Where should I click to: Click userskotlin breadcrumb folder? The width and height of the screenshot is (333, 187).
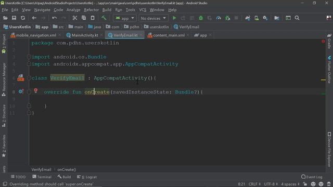[x=156, y=27]
